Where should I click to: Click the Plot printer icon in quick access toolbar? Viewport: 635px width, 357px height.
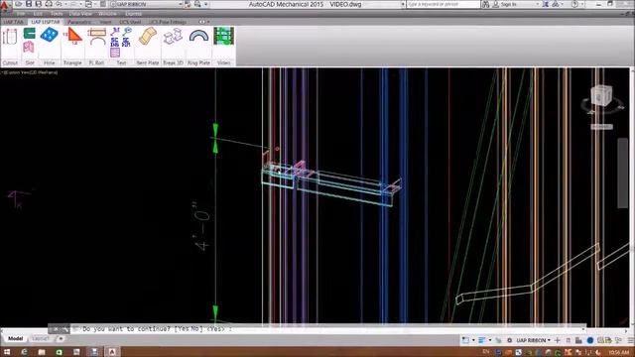(49, 4)
